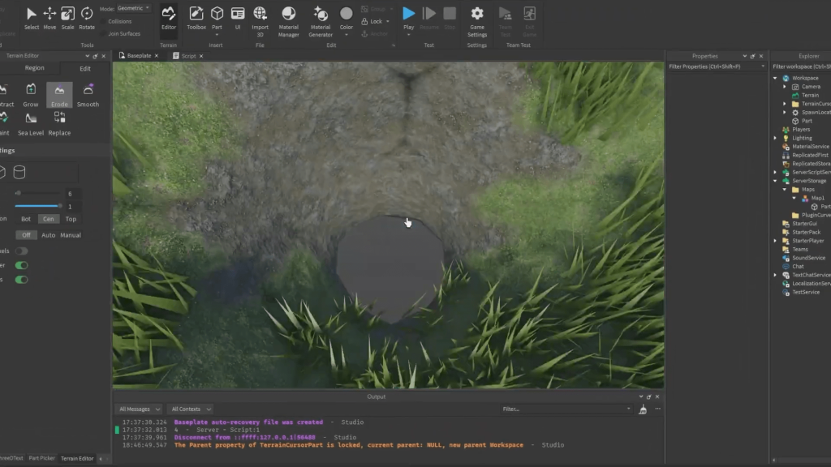Toggle the lowest green switch
The image size is (831, 467).
(x=21, y=280)
